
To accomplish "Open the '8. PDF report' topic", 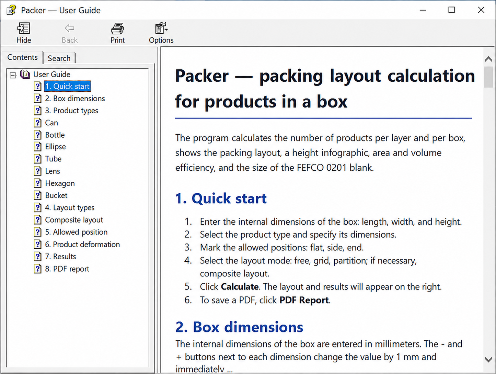I will tap(67, 269).
